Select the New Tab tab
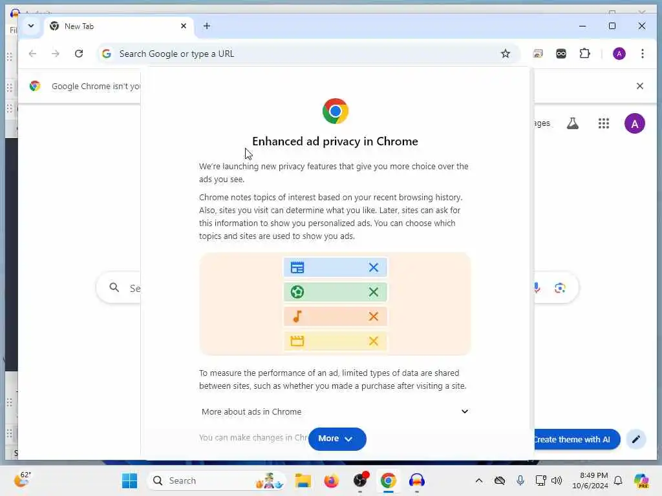Screen dimensions: 662x496 click(118, 26)
